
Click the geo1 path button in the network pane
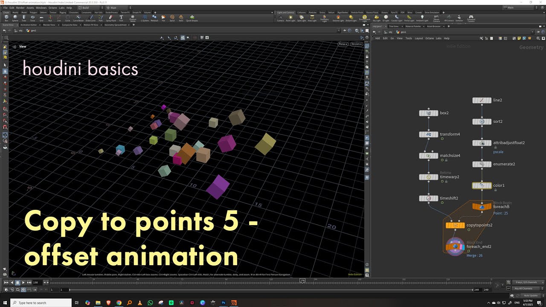[x=402, y=32]
